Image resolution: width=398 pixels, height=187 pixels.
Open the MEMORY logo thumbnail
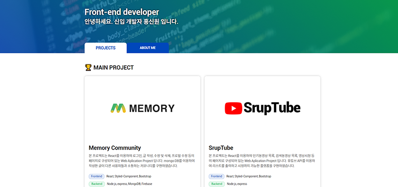pos(142,108)
